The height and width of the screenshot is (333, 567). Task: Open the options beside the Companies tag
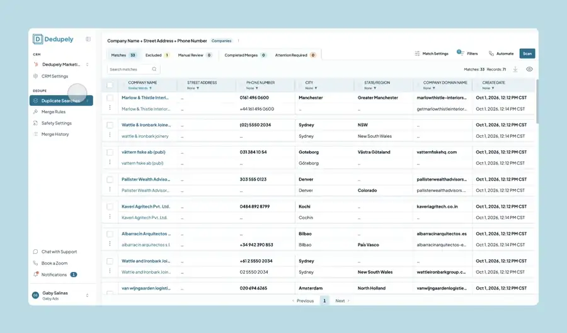[x=238, y=41]
